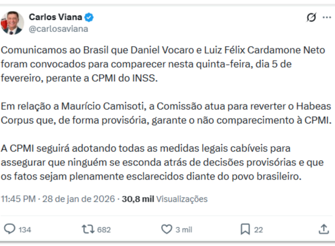Open the share icon menu
This screenshot has height=246, width=335.
(x=324, y=229)
